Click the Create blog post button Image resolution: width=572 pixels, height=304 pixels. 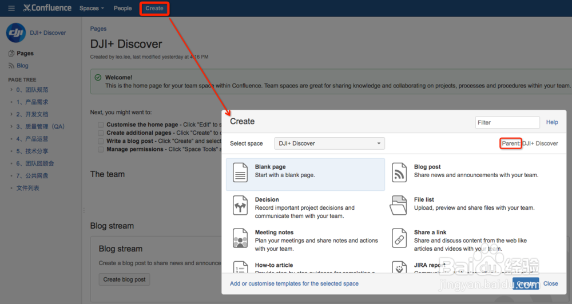(x=124, y=279)
